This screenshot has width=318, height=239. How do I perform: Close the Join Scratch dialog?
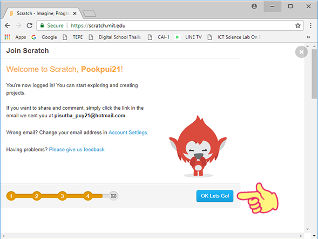point(301,52)
